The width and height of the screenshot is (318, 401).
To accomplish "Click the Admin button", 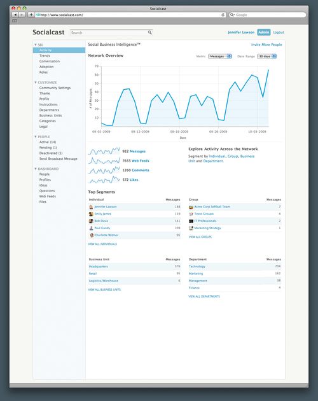I will [263, 32].
